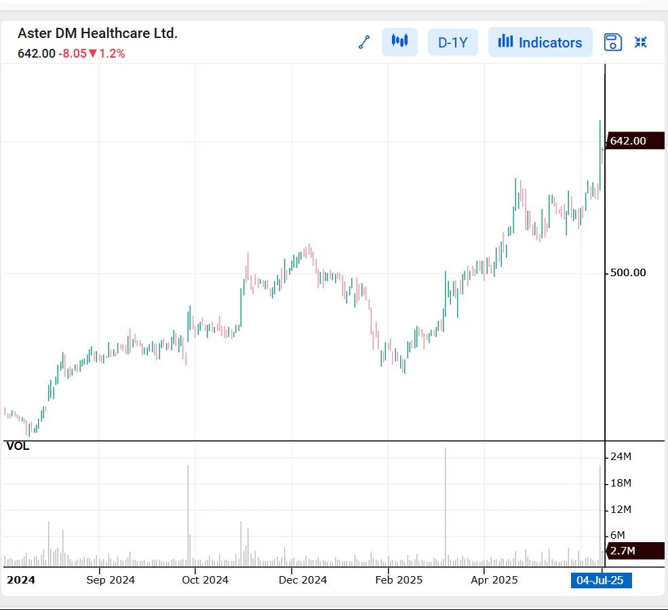Open the D-1Y timeframe dropdown
Screen dimensions: 668x610
click(x=453, y=42)
